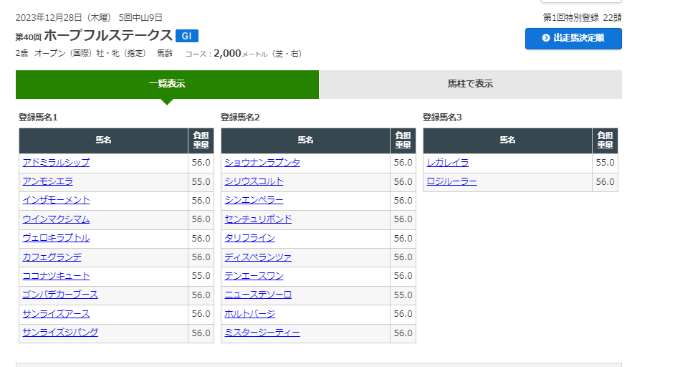Open horse アドミラルシップ link
The height and width of the screenshot is (367, 675).
(x=56, y=163)
